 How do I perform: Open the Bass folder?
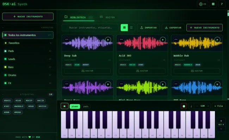click(x=28, y=67)
